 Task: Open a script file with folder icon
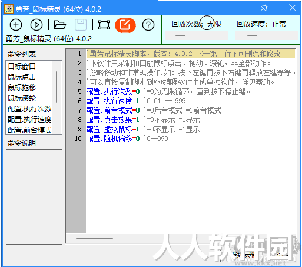click(60, 25)
